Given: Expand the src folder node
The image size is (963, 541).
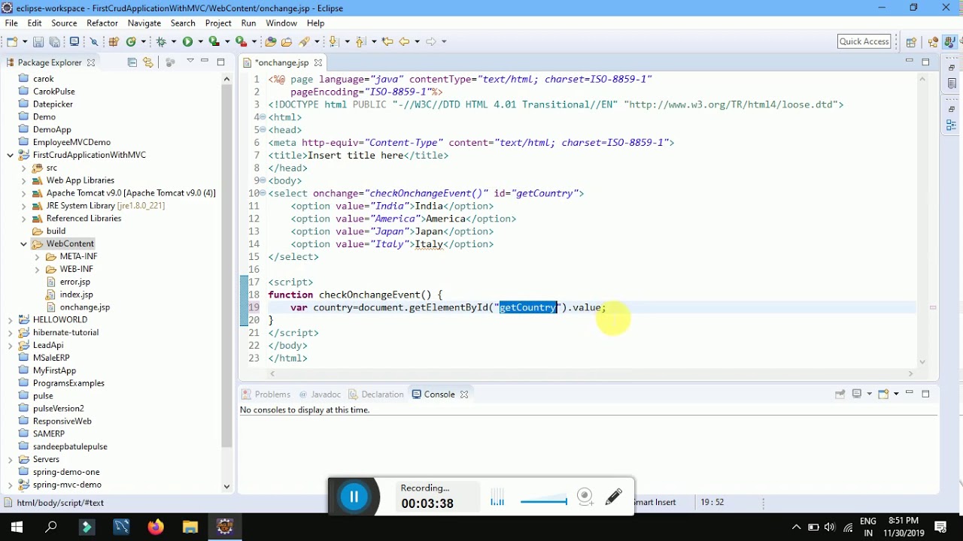Looking at the screenshot, I should tap(23, 168).
